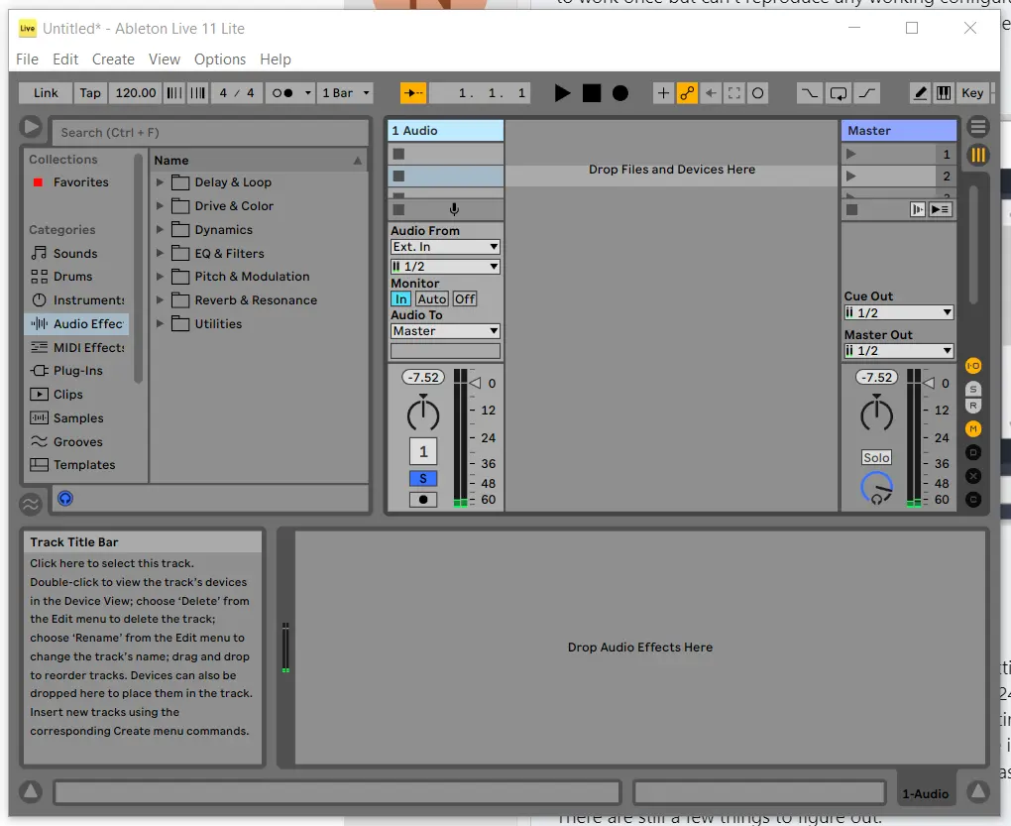Launch Master scene 2

[851, 177]
